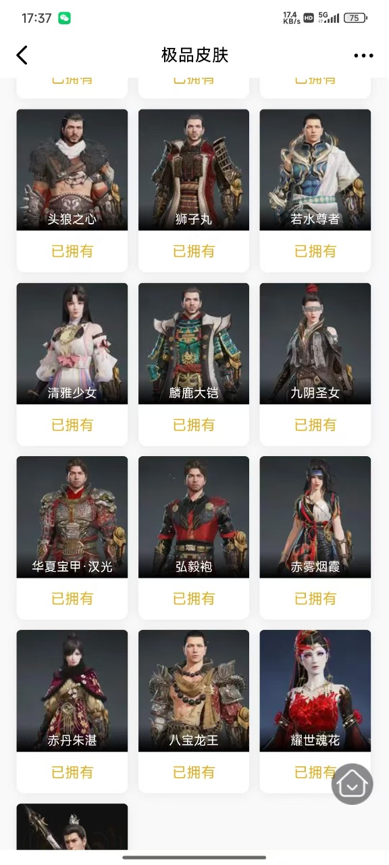Viewport: 389px width, 865px height.
Task: Tap the 极品皮肤 page title
Action: point(194,55)
